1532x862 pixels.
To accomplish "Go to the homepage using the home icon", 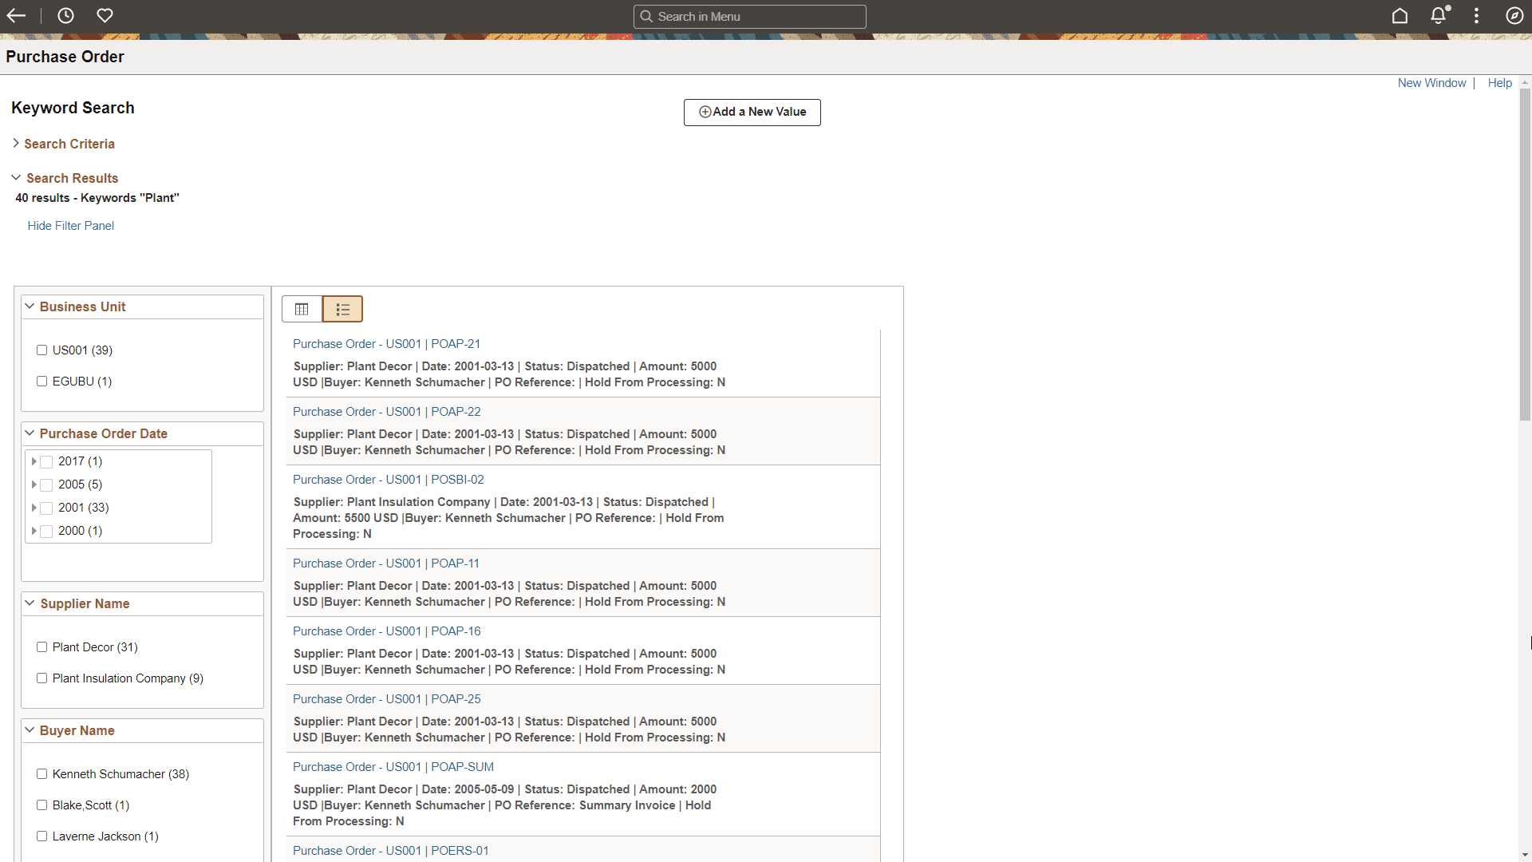I will pyautogui.click(x=1400, y=15).
